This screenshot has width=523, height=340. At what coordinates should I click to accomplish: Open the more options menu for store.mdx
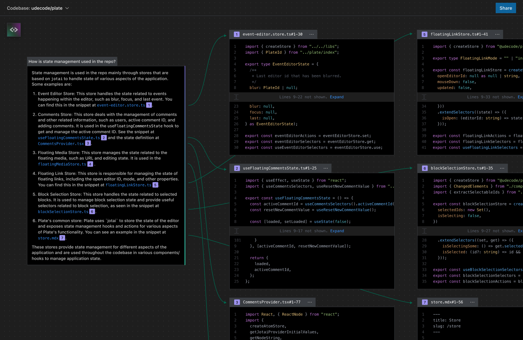472,302
